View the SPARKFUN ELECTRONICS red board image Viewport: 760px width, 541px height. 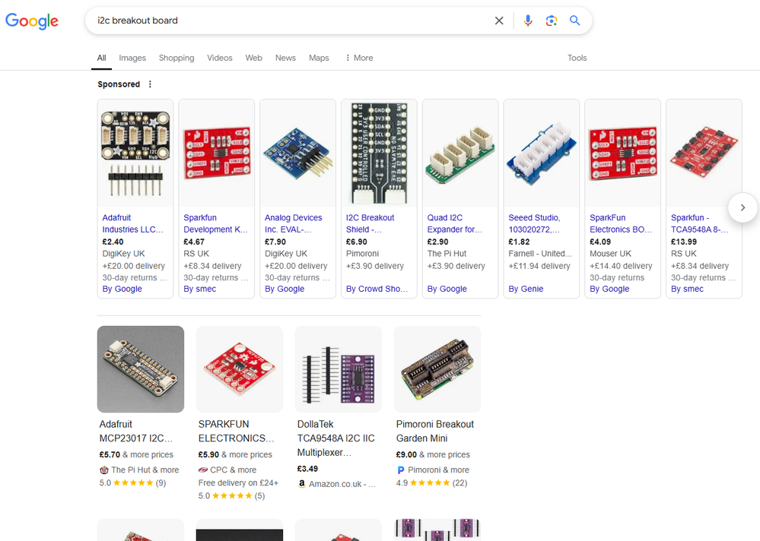coord(240,369)
